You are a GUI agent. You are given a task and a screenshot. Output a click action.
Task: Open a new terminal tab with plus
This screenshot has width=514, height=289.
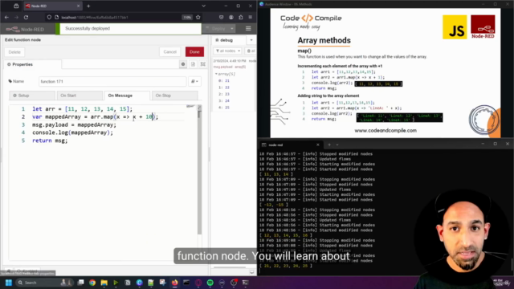click(x=329, y=144)
